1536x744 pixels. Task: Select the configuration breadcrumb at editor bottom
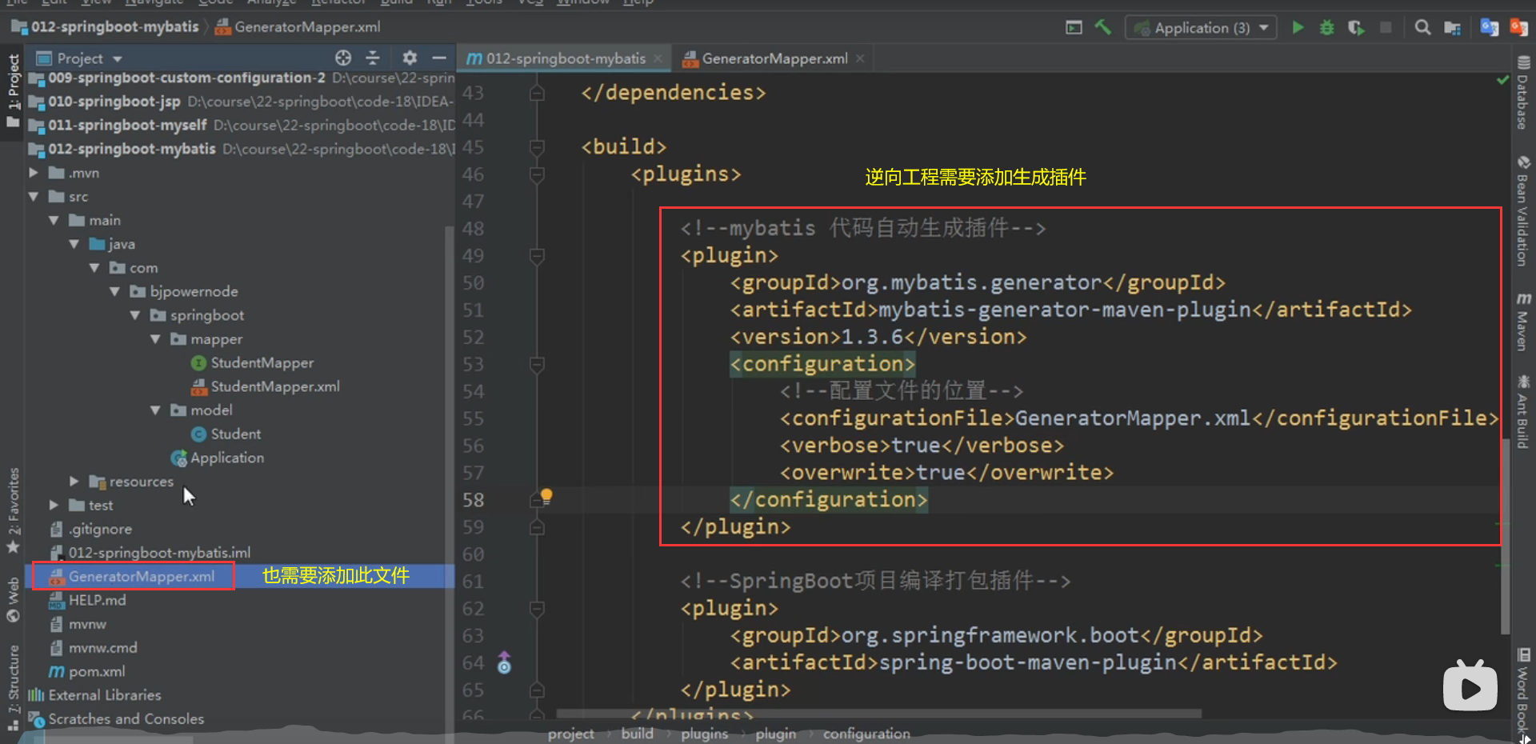(866, 734)
